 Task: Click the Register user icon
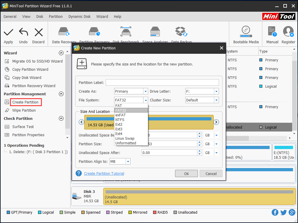click(288, 32)
